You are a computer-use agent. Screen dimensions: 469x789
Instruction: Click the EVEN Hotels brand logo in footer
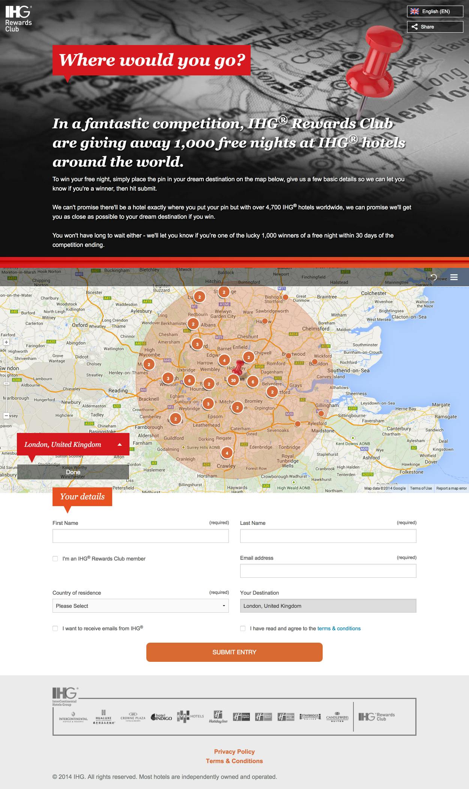coord(191,716)
